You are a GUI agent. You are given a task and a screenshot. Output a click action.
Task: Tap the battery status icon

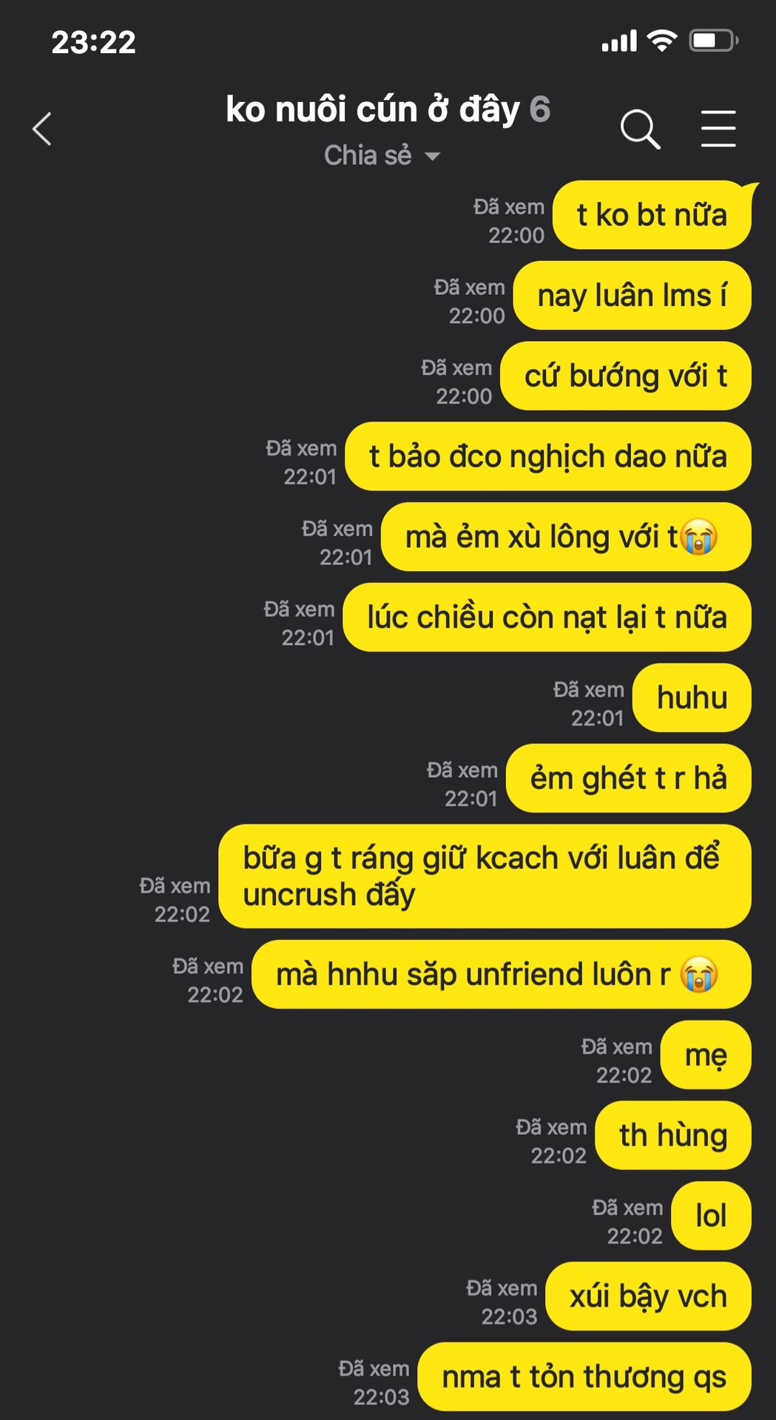(x=714, y=40)
